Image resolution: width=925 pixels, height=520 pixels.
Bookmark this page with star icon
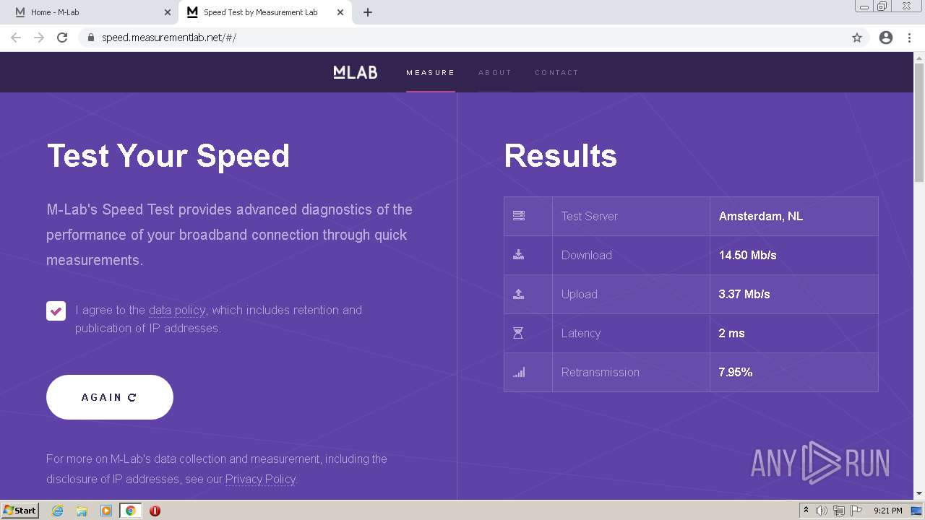pos(857,38)
